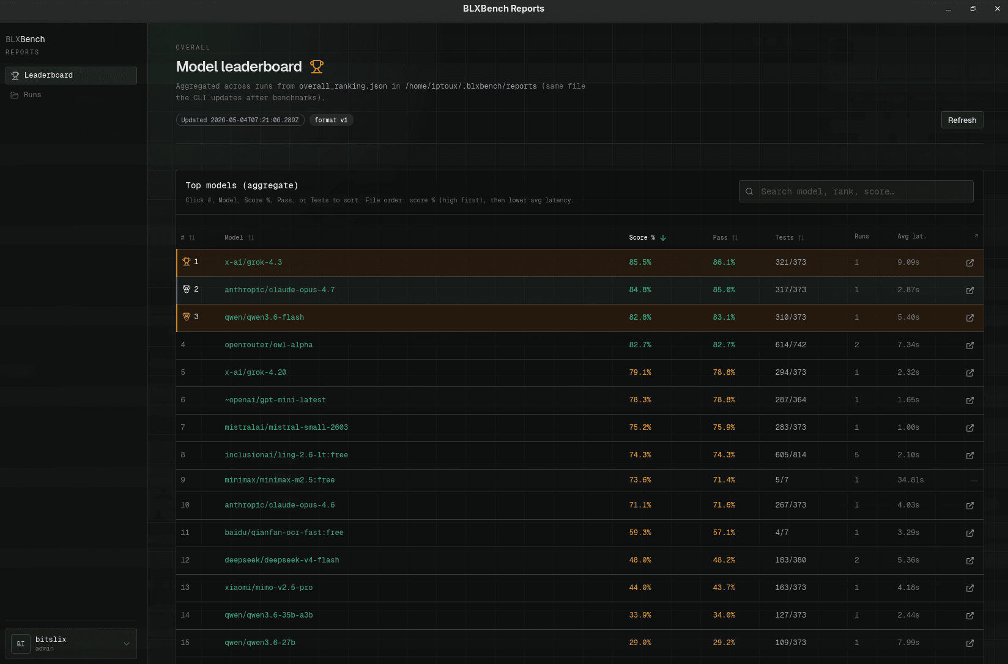Image resolution: width=1008 pixels, height=664 pixels.
Task: Click the 605/814 tests value
Action: pyautogui.click(x=791, y=455)
